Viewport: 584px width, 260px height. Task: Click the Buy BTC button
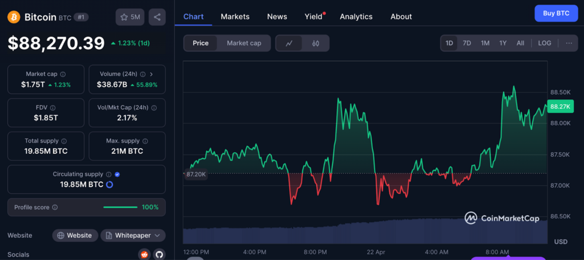555,13
